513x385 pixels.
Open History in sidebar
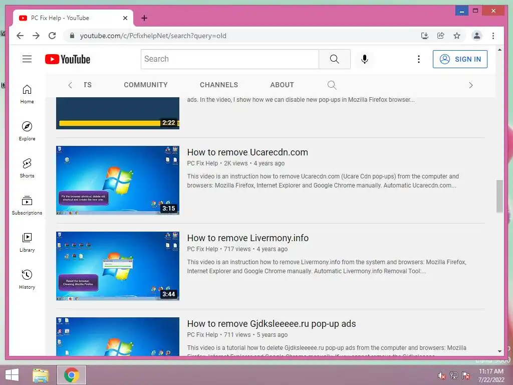click(27, 279)
